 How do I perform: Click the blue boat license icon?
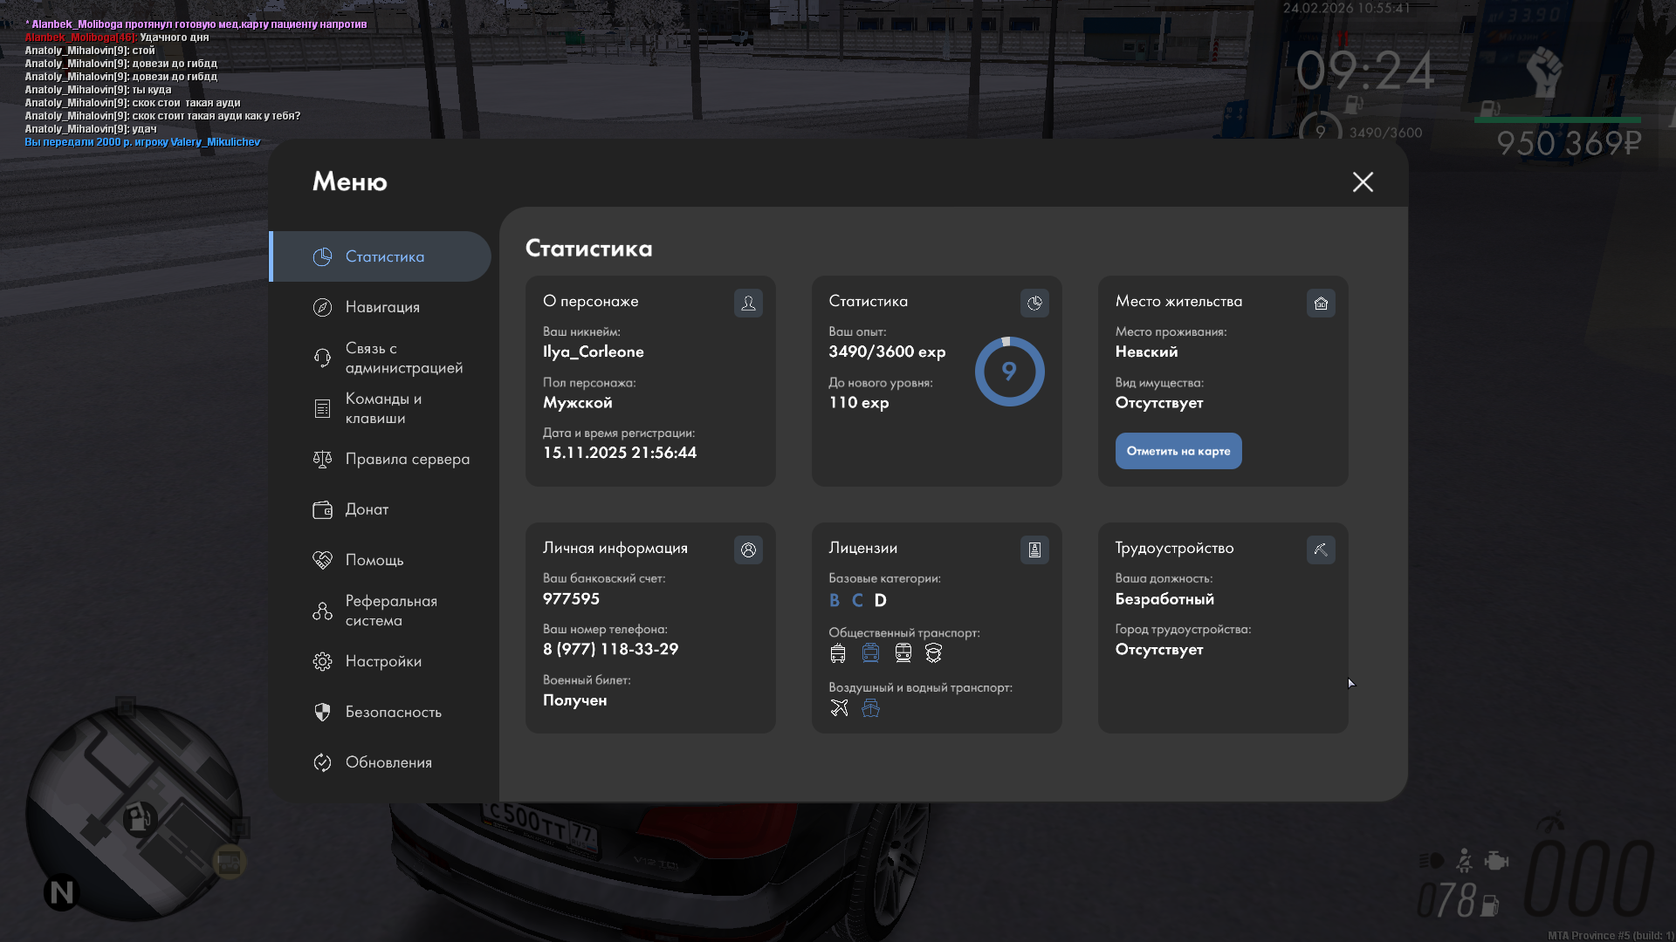tap(870, 707)
